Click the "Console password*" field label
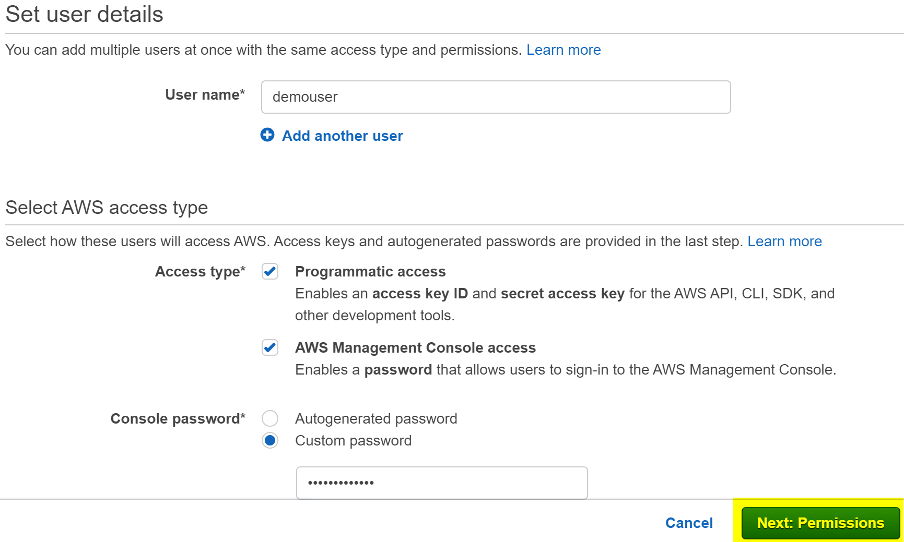The image size is (904, 542). click(x=178, y=419)
